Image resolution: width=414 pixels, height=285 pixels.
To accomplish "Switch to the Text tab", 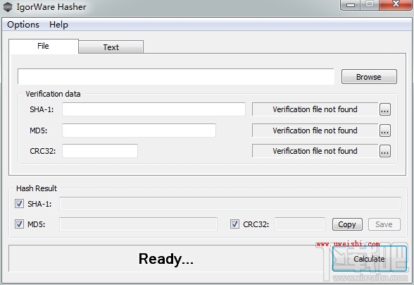I will click(x=111, y=47).
